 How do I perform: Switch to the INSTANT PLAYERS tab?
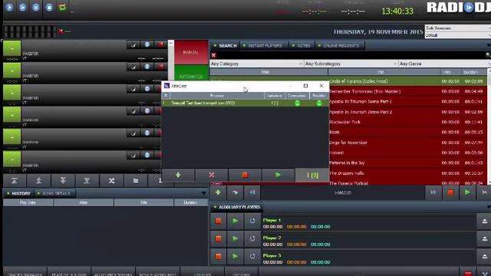point(263,46)
